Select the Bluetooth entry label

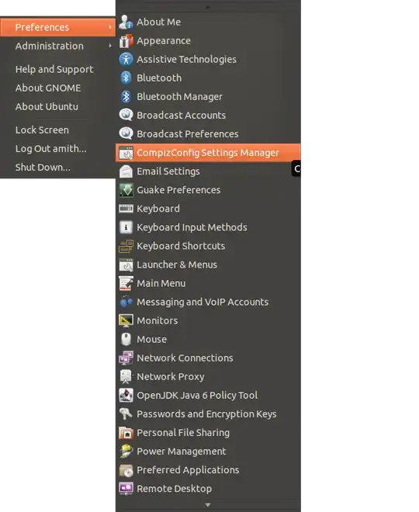pyautogui.click(x=159, y=78)
